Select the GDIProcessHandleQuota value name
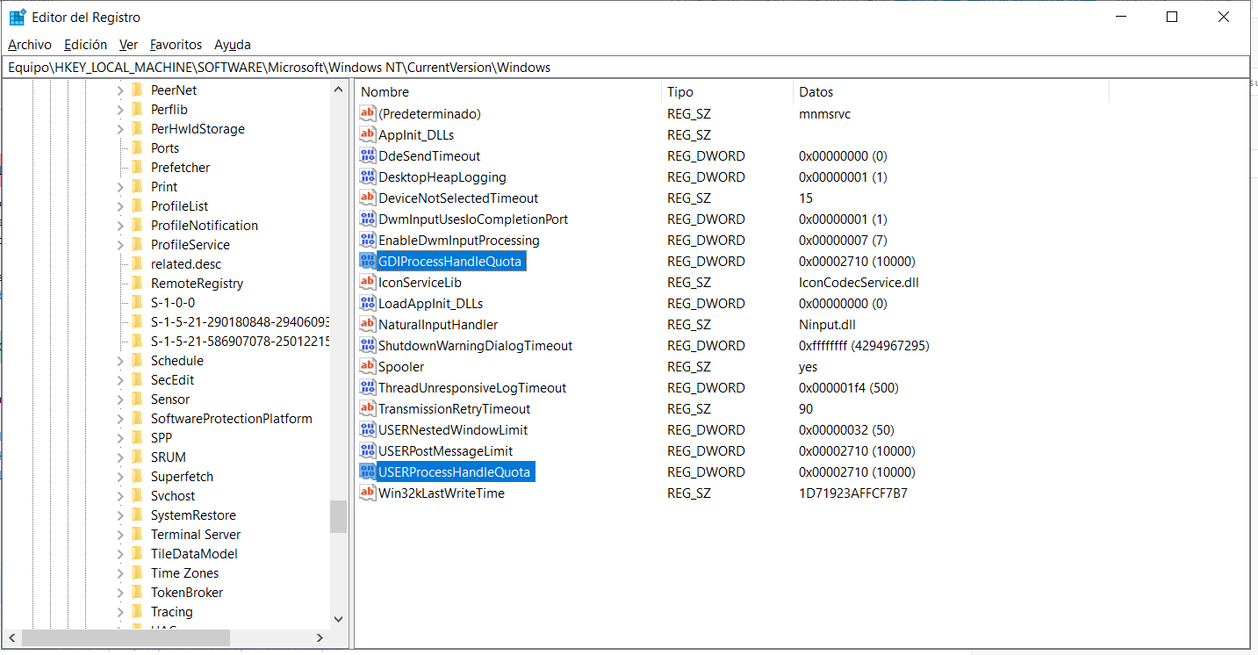The width and height of the screenshot is (1258, 655). coord(450,261)
